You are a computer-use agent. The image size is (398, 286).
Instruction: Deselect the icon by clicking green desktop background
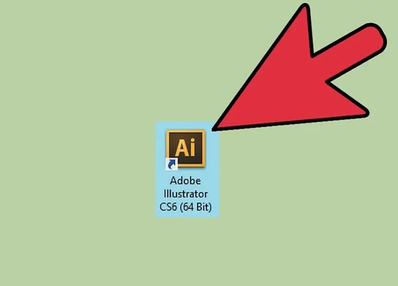click(76, 76)
